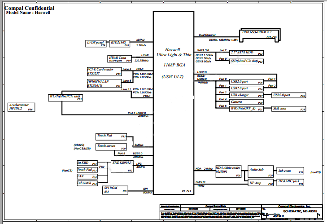
Task: Click the Accelerometer HP3DC2 block
Action: pos(21,107)
